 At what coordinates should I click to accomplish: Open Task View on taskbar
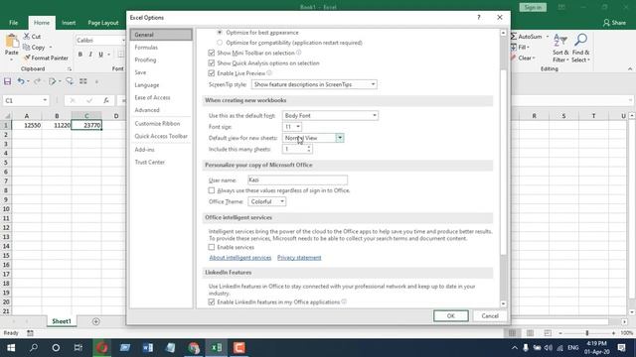tap(78, 348)
